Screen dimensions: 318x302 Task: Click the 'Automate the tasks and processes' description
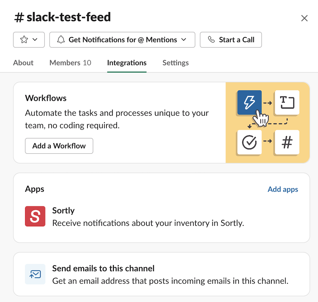pyautogui.click(x=117, y=119)
